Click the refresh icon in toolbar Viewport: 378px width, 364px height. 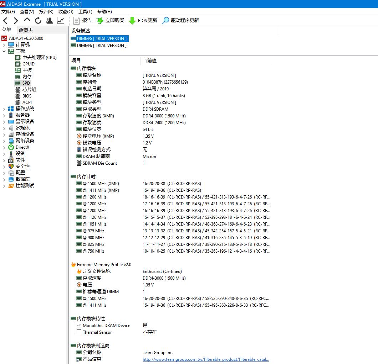click(x=38, y=21)
